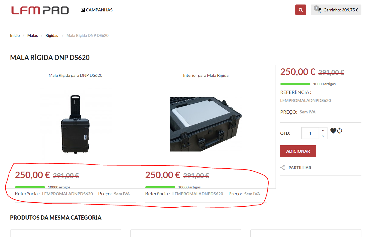This screenshot has height=237, width=377.
Task: Click the current breadcrumb 'Mala Rígida DNP DS620'
Action: (x=87, y=35)
